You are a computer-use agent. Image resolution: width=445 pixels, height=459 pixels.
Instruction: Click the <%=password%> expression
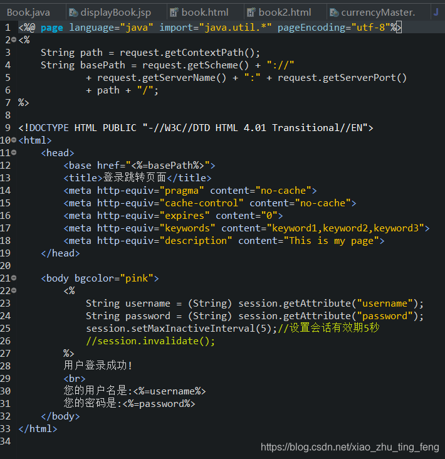point(159,404)
